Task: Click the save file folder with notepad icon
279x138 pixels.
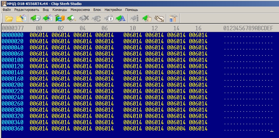Action: 21,19
